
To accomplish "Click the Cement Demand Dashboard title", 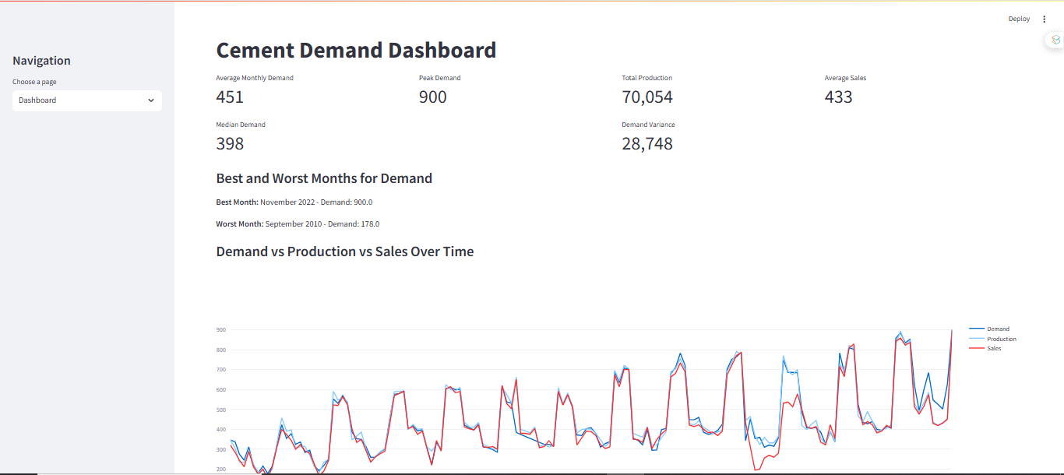I will (356, 50).
